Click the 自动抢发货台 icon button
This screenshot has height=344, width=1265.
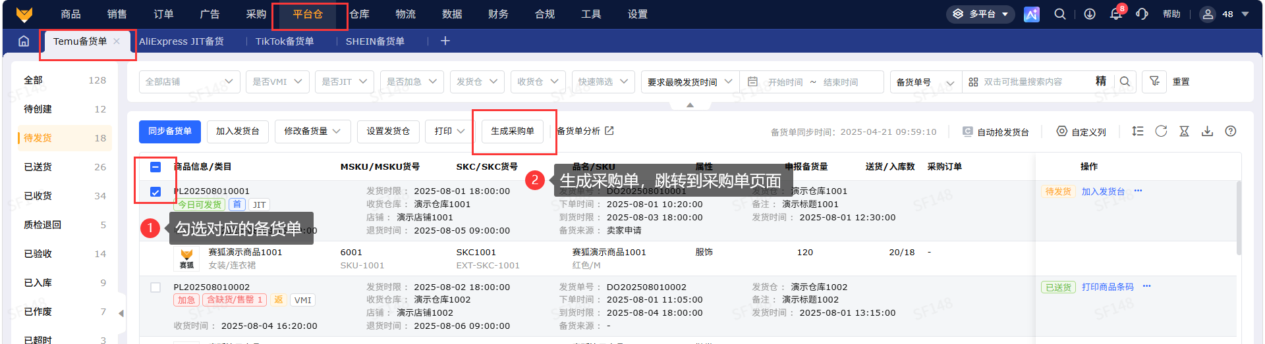click(996, 132)
